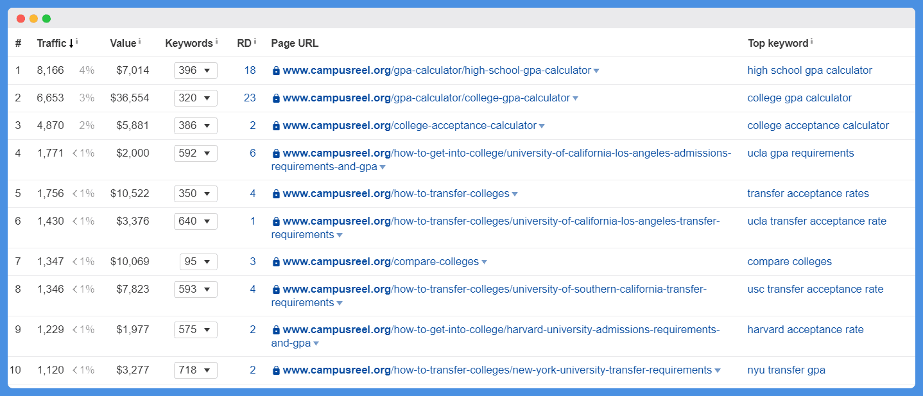Click the lock icon on high-school-gpa-calculator row
The image size is (923, 396).
click(x=276, y=71)
